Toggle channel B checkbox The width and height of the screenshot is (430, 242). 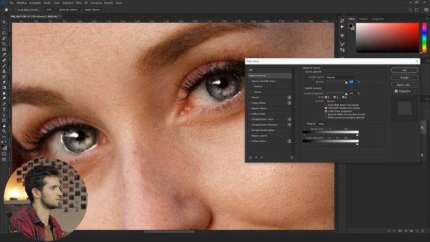click(x=343, y=97)
